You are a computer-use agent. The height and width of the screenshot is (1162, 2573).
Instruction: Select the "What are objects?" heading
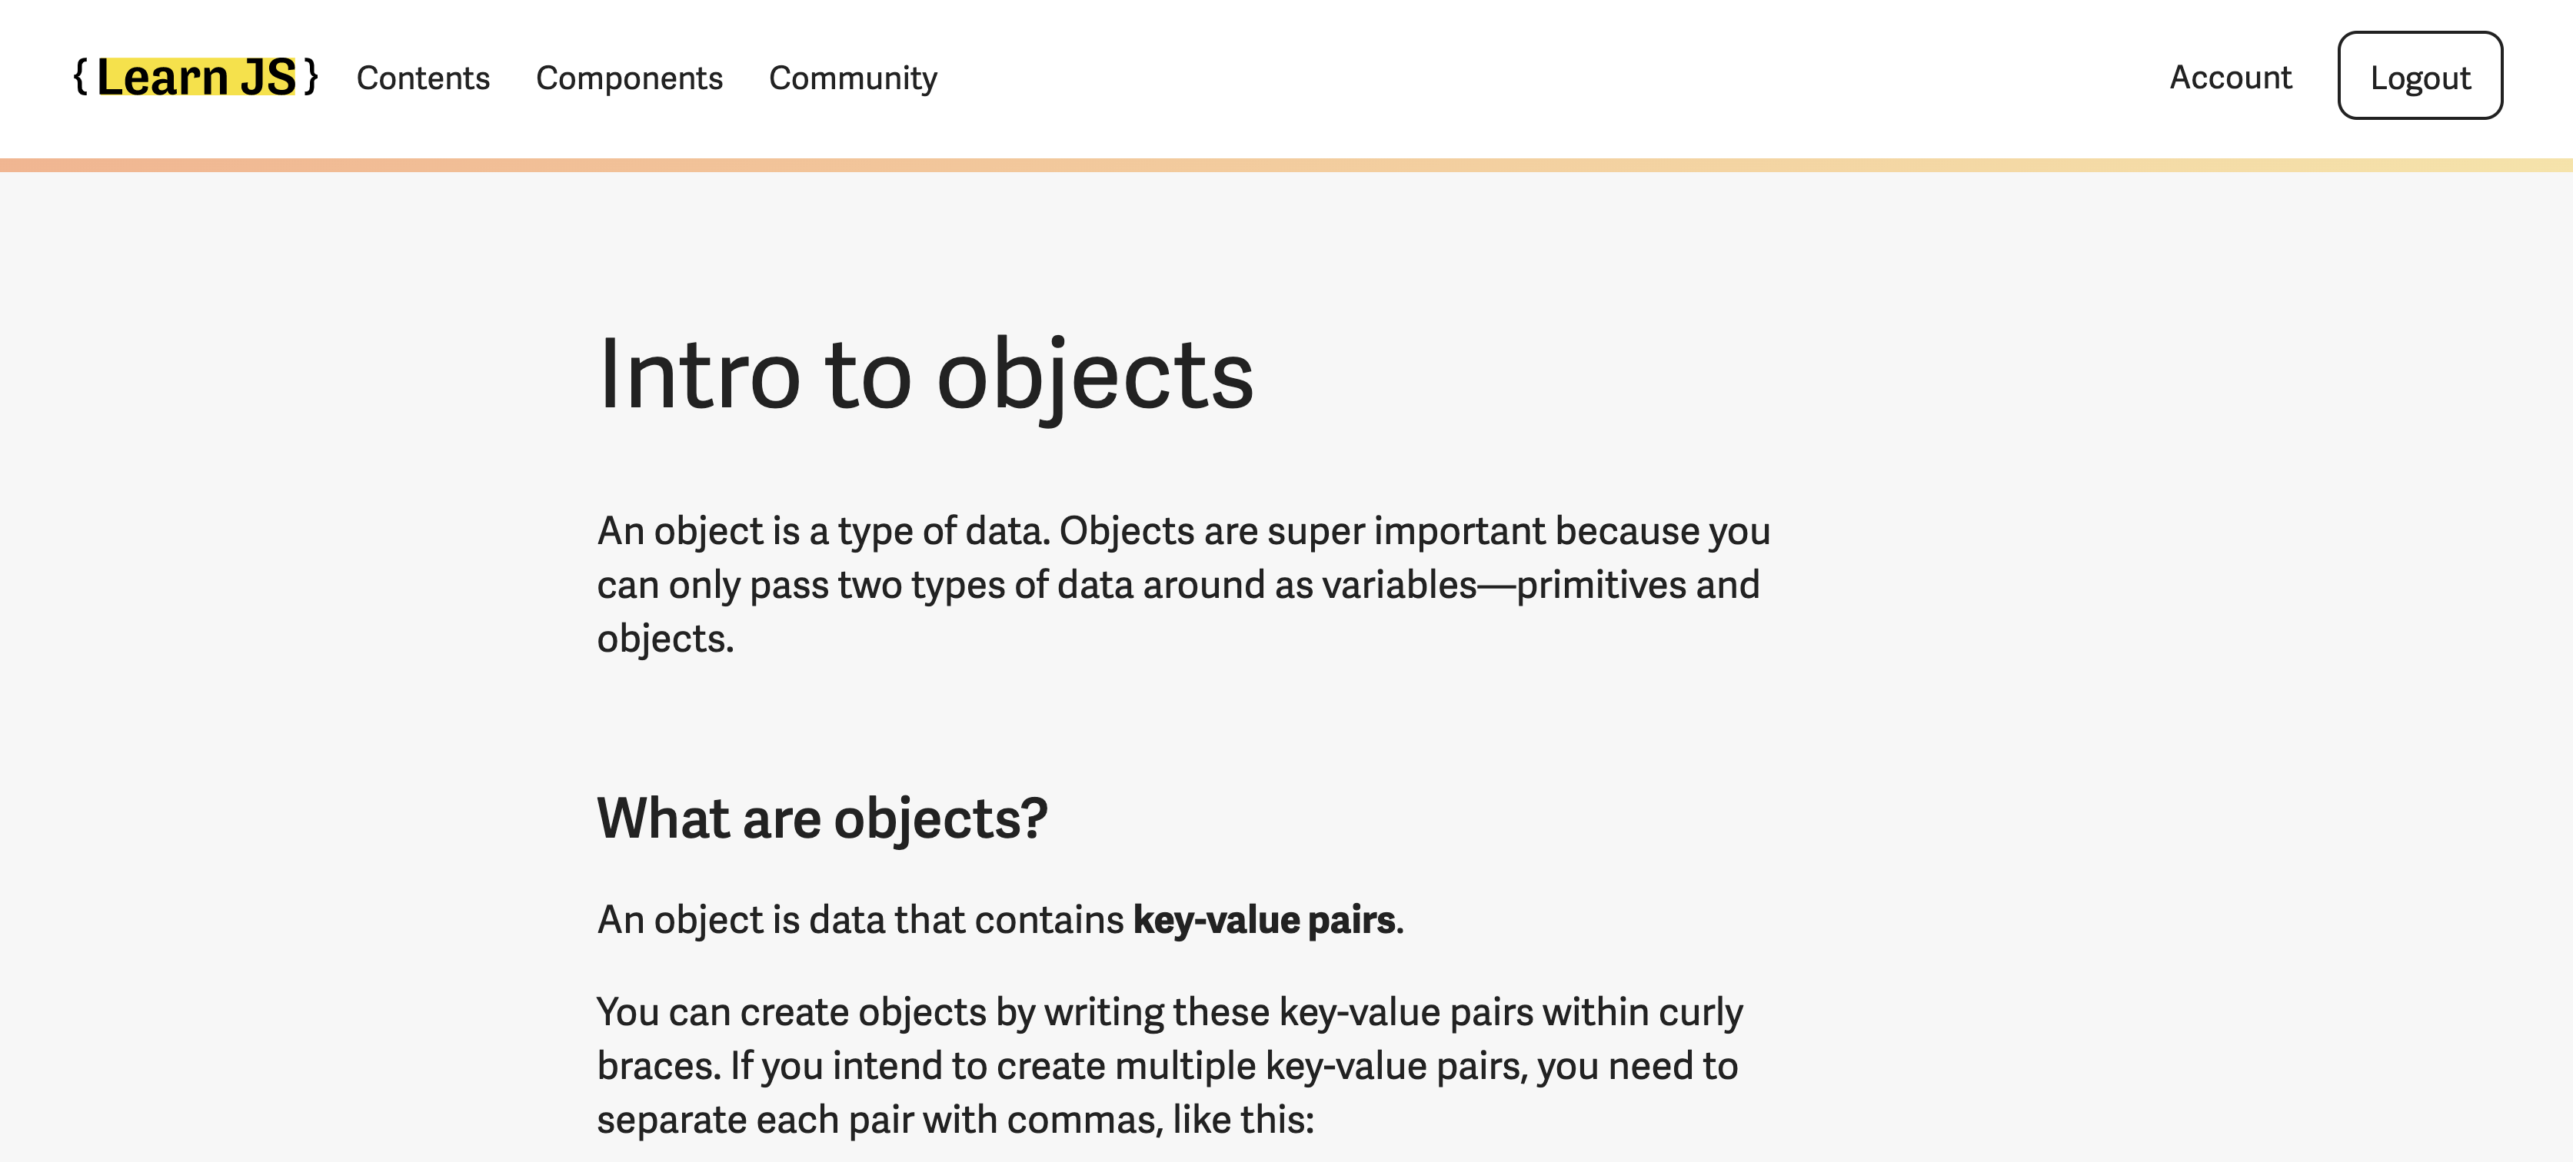tap(822, 818)
